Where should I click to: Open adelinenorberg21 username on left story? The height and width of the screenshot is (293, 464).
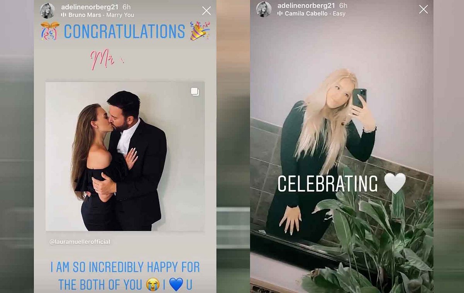click(x=90, y=7)
